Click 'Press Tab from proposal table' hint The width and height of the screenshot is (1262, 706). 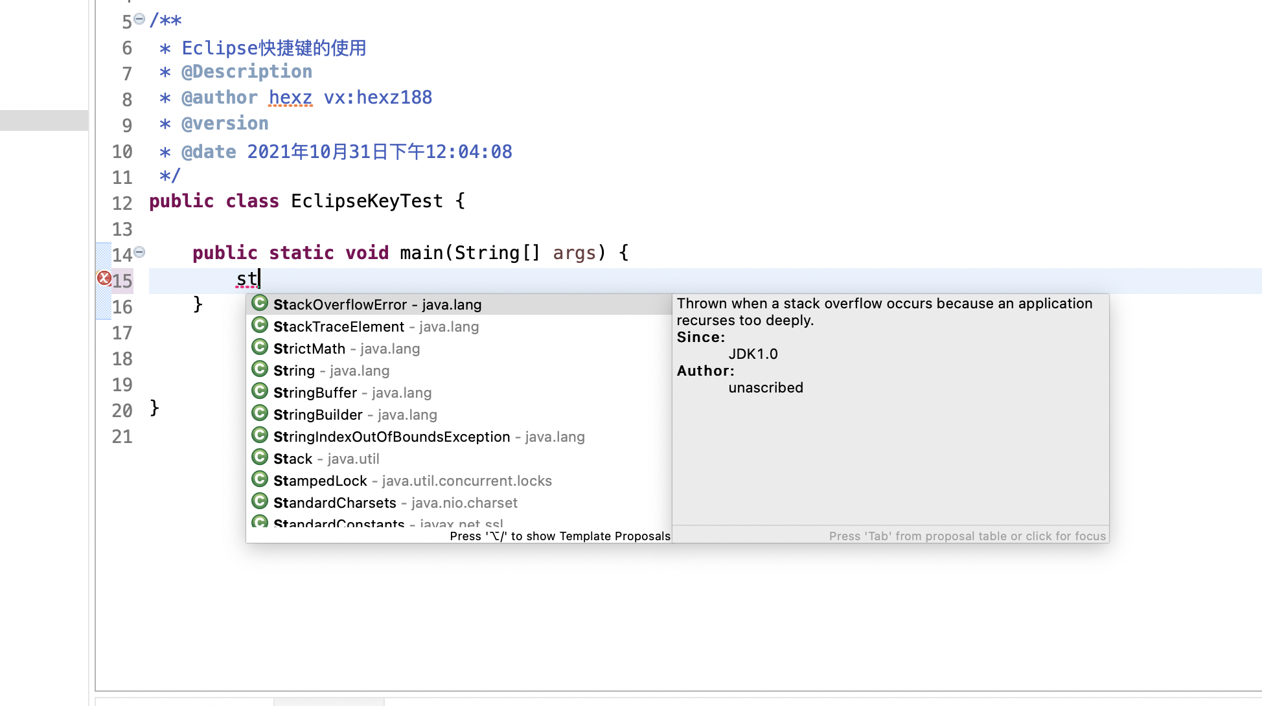[x=967, y=536]
